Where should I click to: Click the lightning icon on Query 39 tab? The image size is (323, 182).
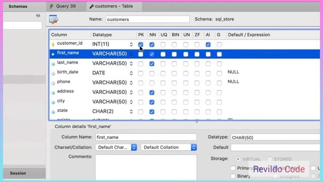51,6
